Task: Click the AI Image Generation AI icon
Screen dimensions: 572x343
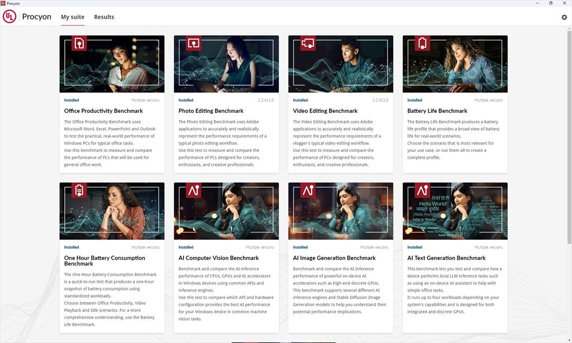Action: [308, 190]
